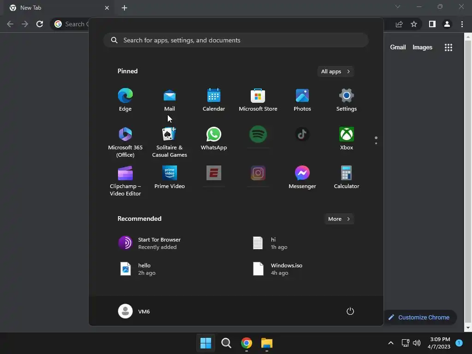Image resolution: width=472 pixels, height=354 pixels.
Task: Share this page icon in Chrome
Action: click(x=399, y=24)
